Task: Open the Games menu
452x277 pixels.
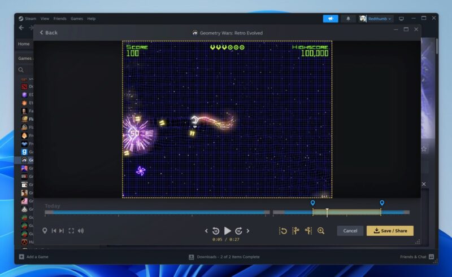Action: [77, 19]
